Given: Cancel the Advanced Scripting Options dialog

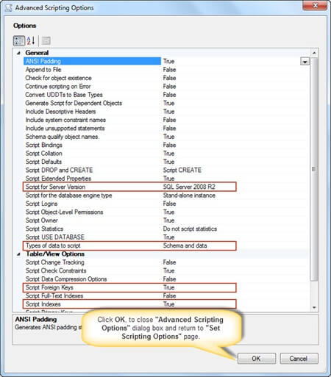Looking at the screenshot, I should [299, 359].
